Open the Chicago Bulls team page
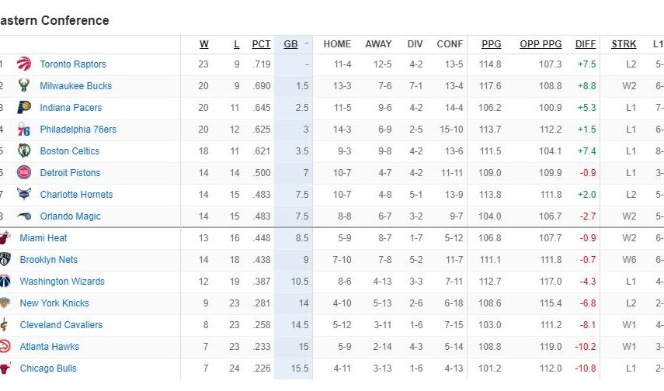 48,369
